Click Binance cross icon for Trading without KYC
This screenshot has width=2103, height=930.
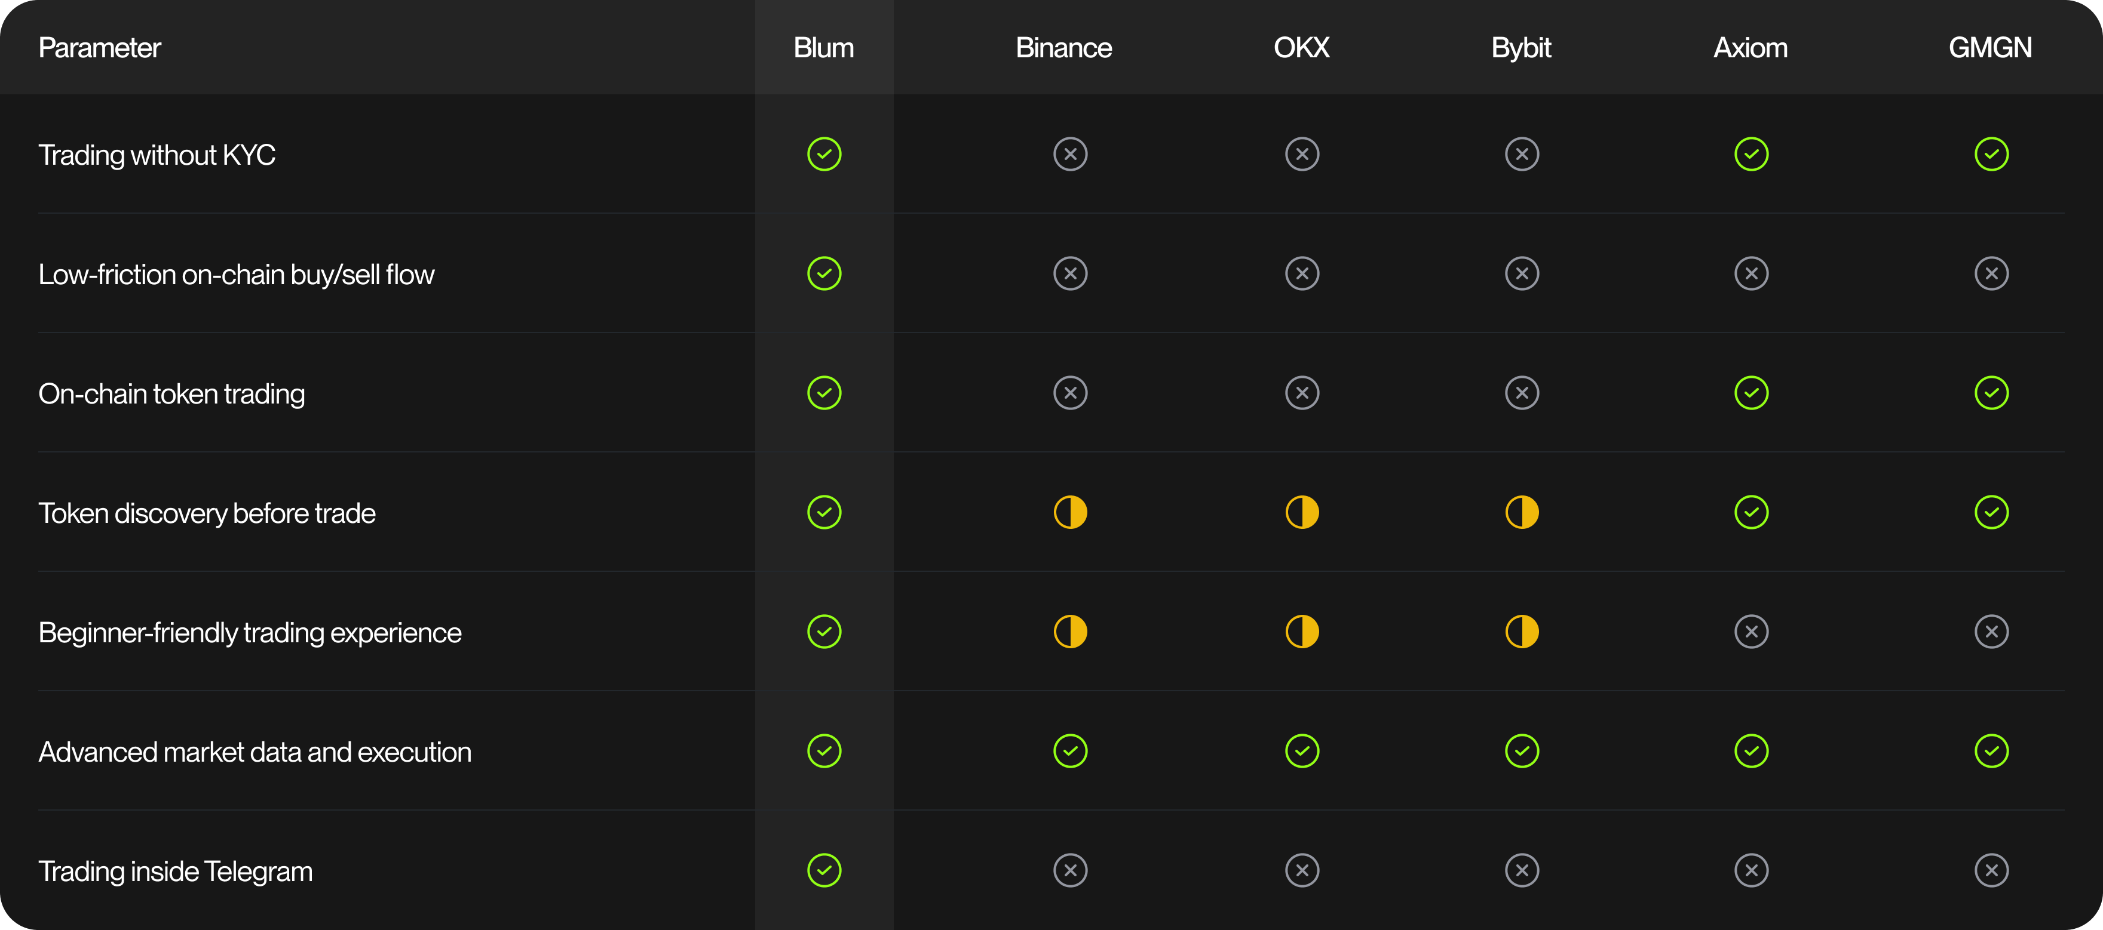pyautogui.click(x=1069, y=154)
